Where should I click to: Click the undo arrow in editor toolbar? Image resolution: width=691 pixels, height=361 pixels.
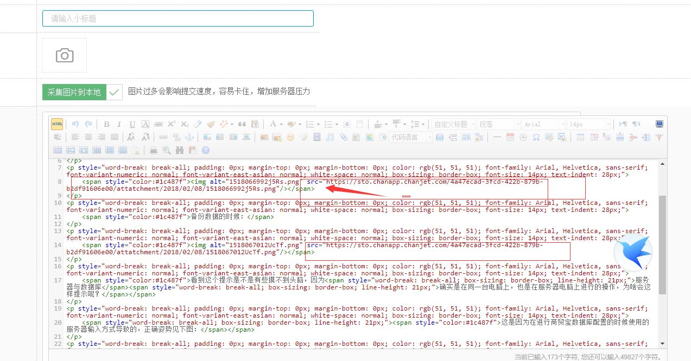tap(75, 124)
